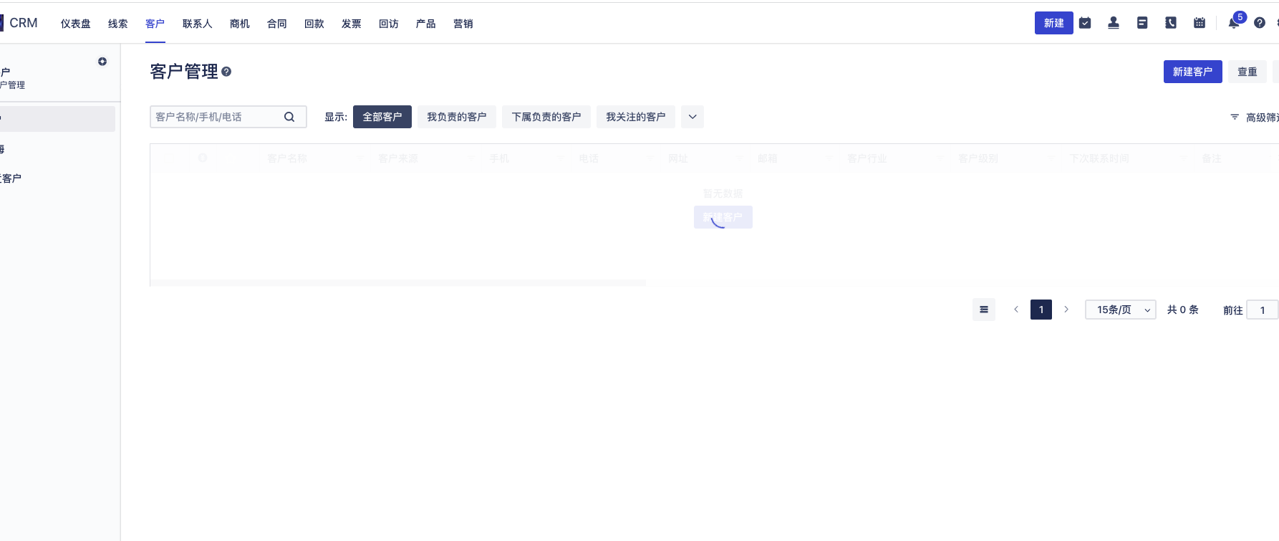This screenshot has height=541, width=1279.
Task: Open the calendar grid icon in header
Action: [x=1200, y=23]
